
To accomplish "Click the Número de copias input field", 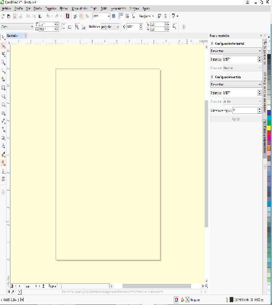I will (245, 110).
